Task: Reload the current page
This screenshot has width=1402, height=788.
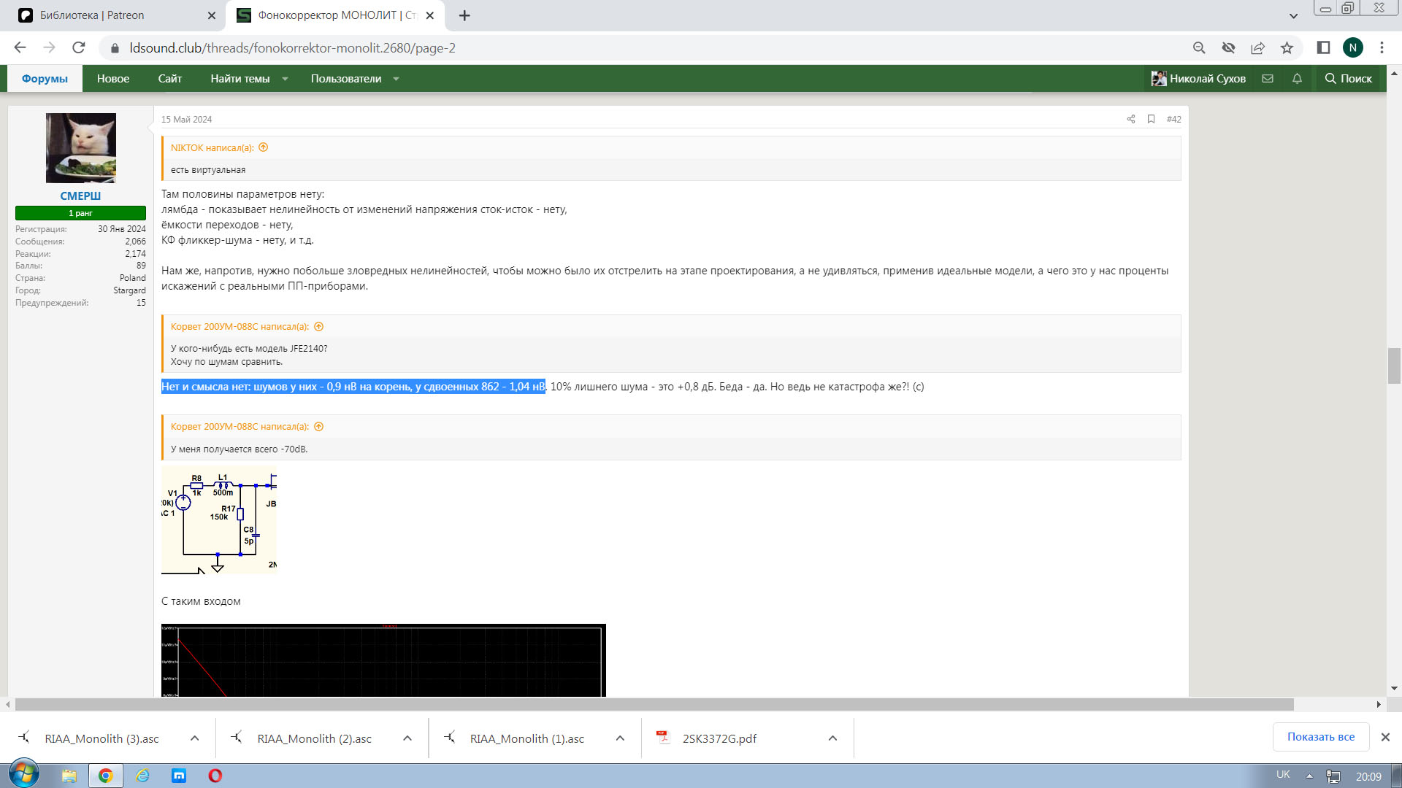Action: click(79, 47)
